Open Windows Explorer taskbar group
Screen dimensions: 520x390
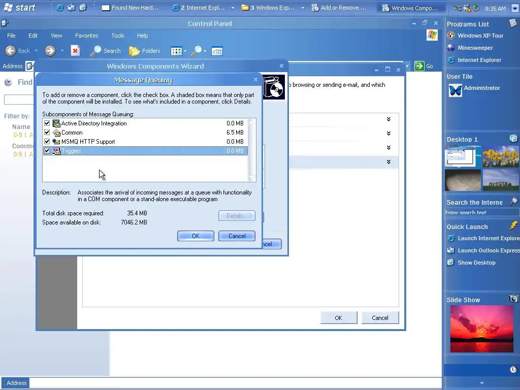pos(272,8)
